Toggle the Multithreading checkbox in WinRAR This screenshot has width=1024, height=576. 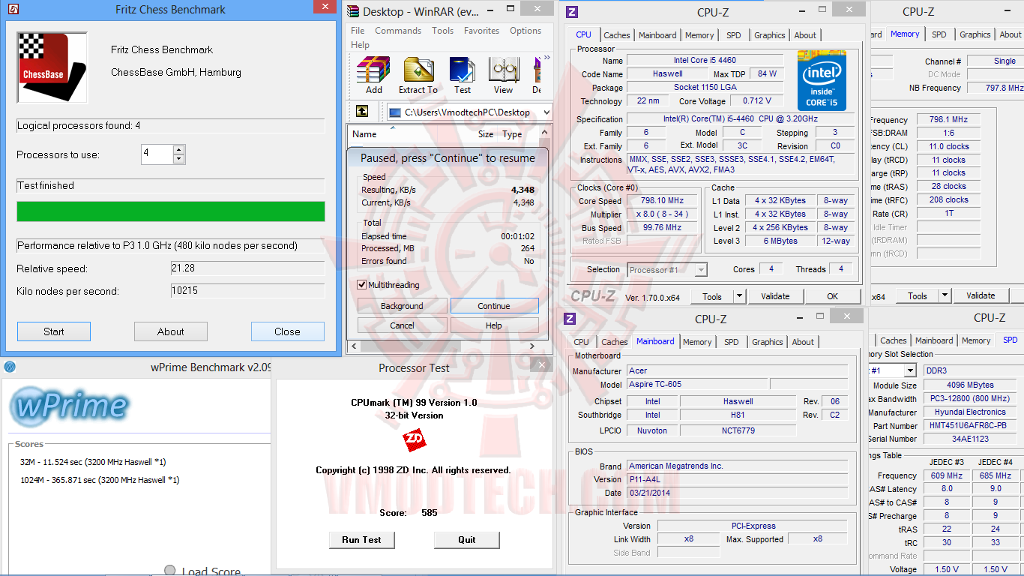click(362, 285)
